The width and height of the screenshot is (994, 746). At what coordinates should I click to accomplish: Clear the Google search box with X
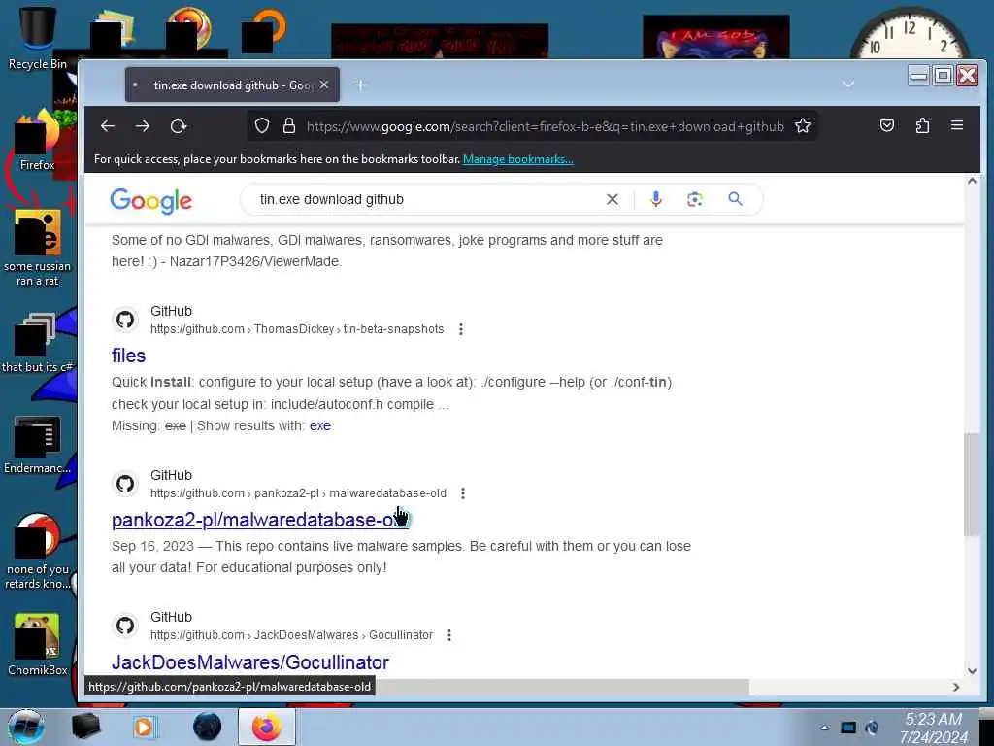pyautogui.click(x=612, y=199)
